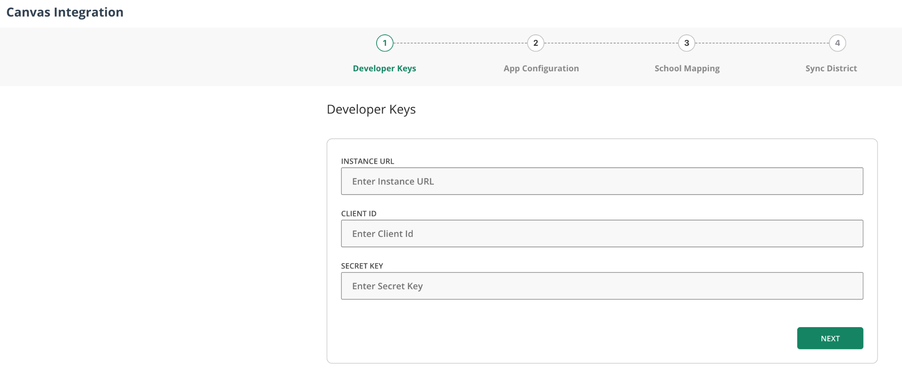This screenshot has height=372, width=902.
Task: Click step 4 circle in wizard stepper
Action: (837, 43)
